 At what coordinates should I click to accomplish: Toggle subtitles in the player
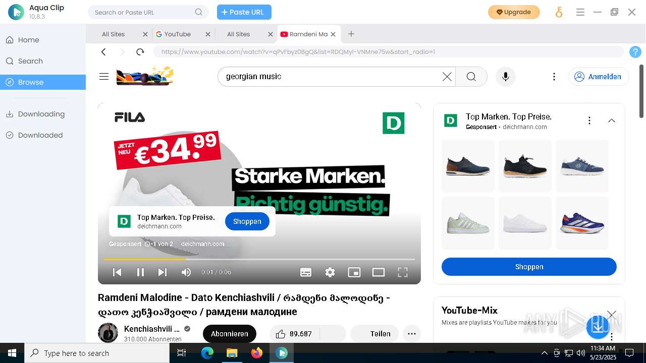[x=306, y=272]
